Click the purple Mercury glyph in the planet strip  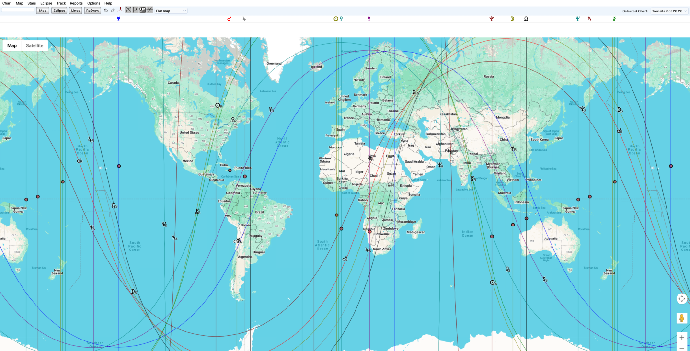click(x=369, y=19)
